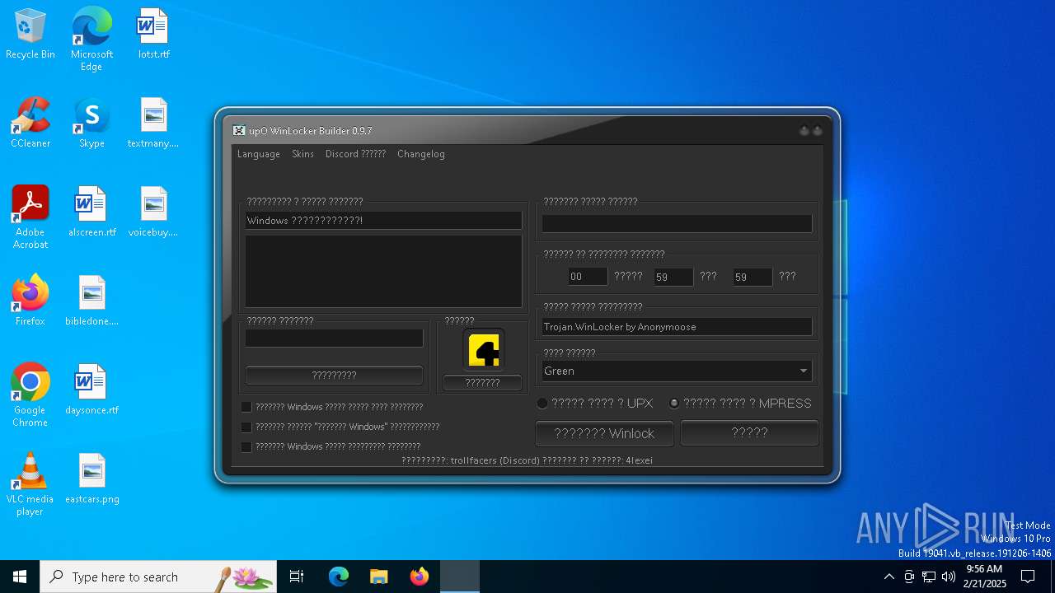
Task: Click the empty field in the top right group
Action: 677,223
